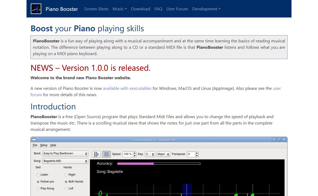Click the play-from-start button in the app screenshot

pos(96,154)
